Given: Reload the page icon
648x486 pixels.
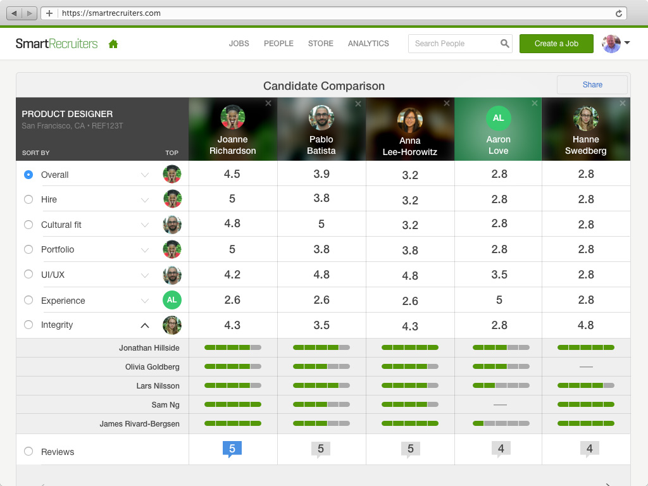Looking at the screenshot, I should pos(619,13).
